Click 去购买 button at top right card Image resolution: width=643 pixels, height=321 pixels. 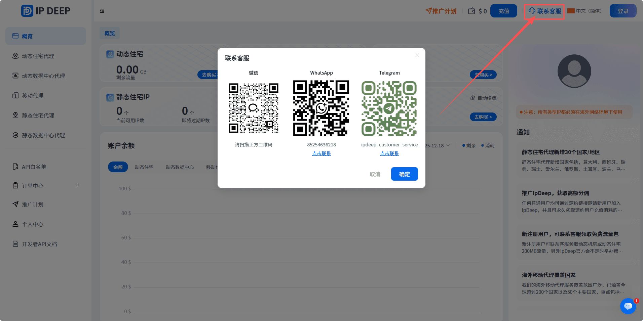coord(483,75)
